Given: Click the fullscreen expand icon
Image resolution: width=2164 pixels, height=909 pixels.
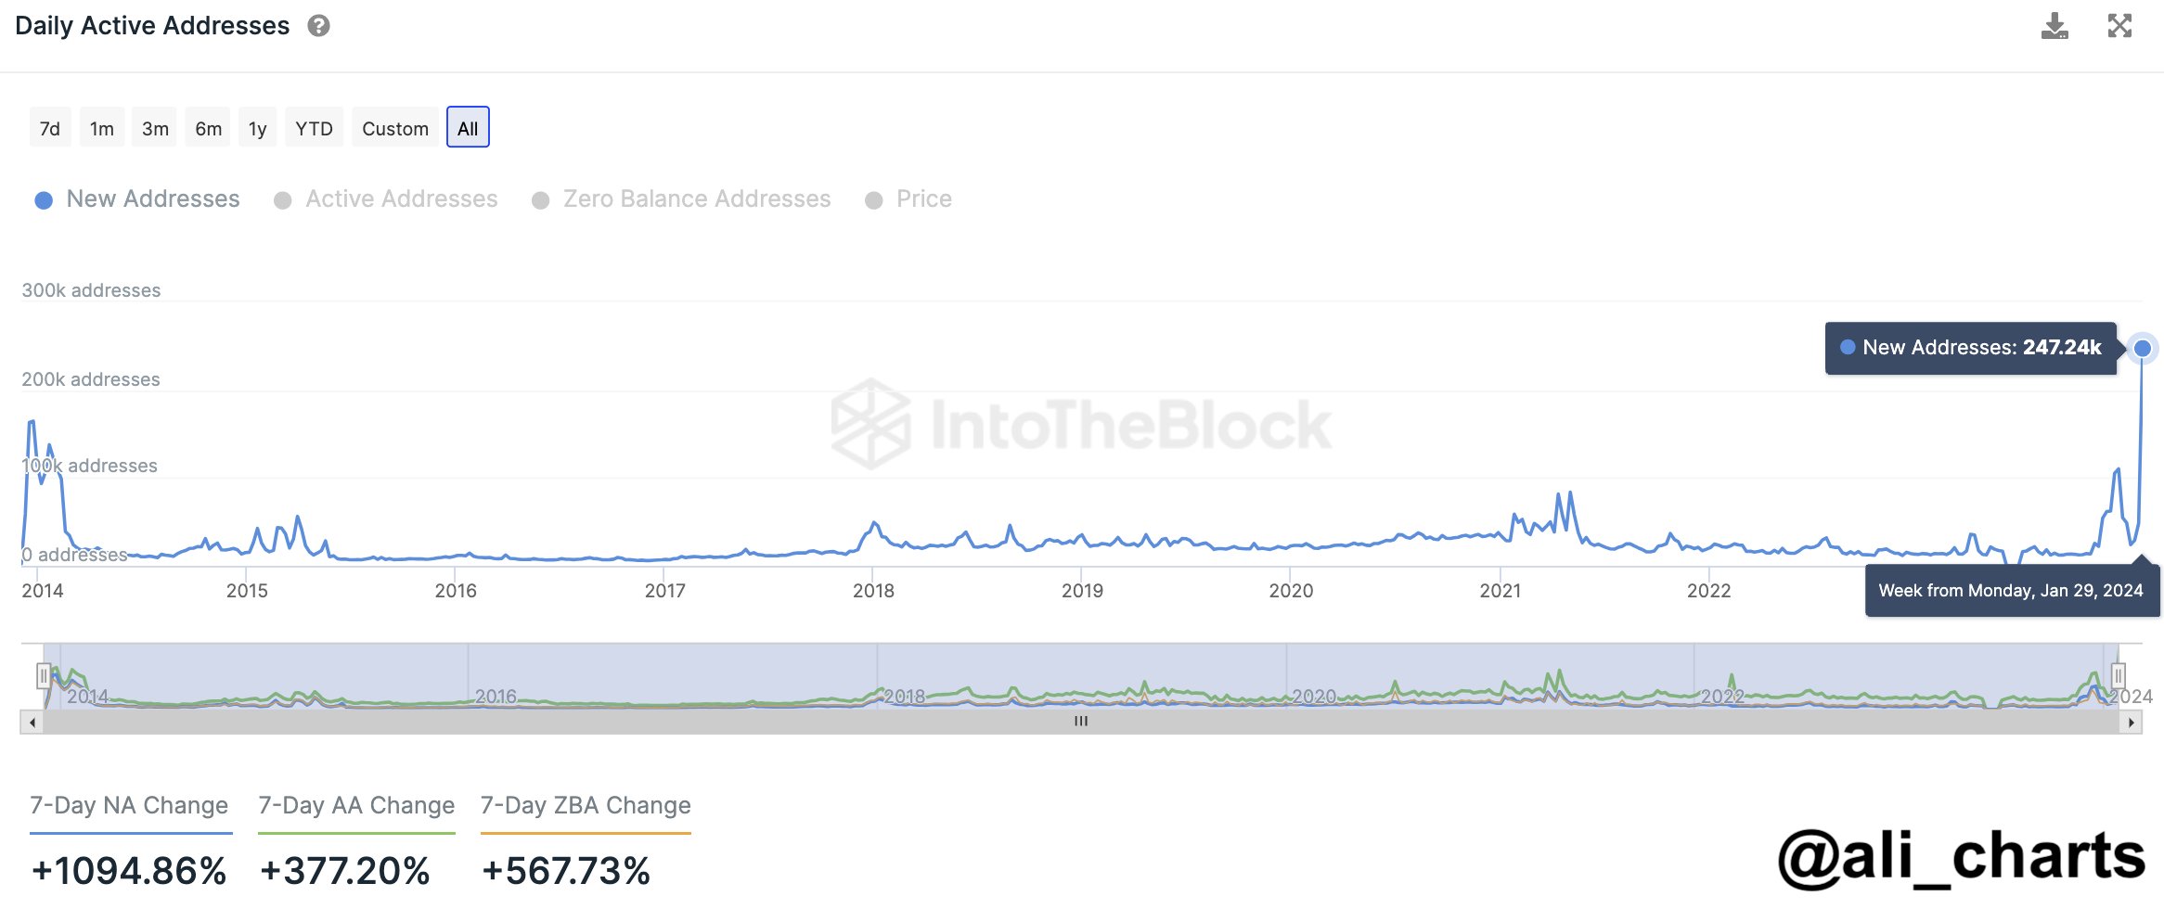Looking at the screenshot, I should [2119, 26].
